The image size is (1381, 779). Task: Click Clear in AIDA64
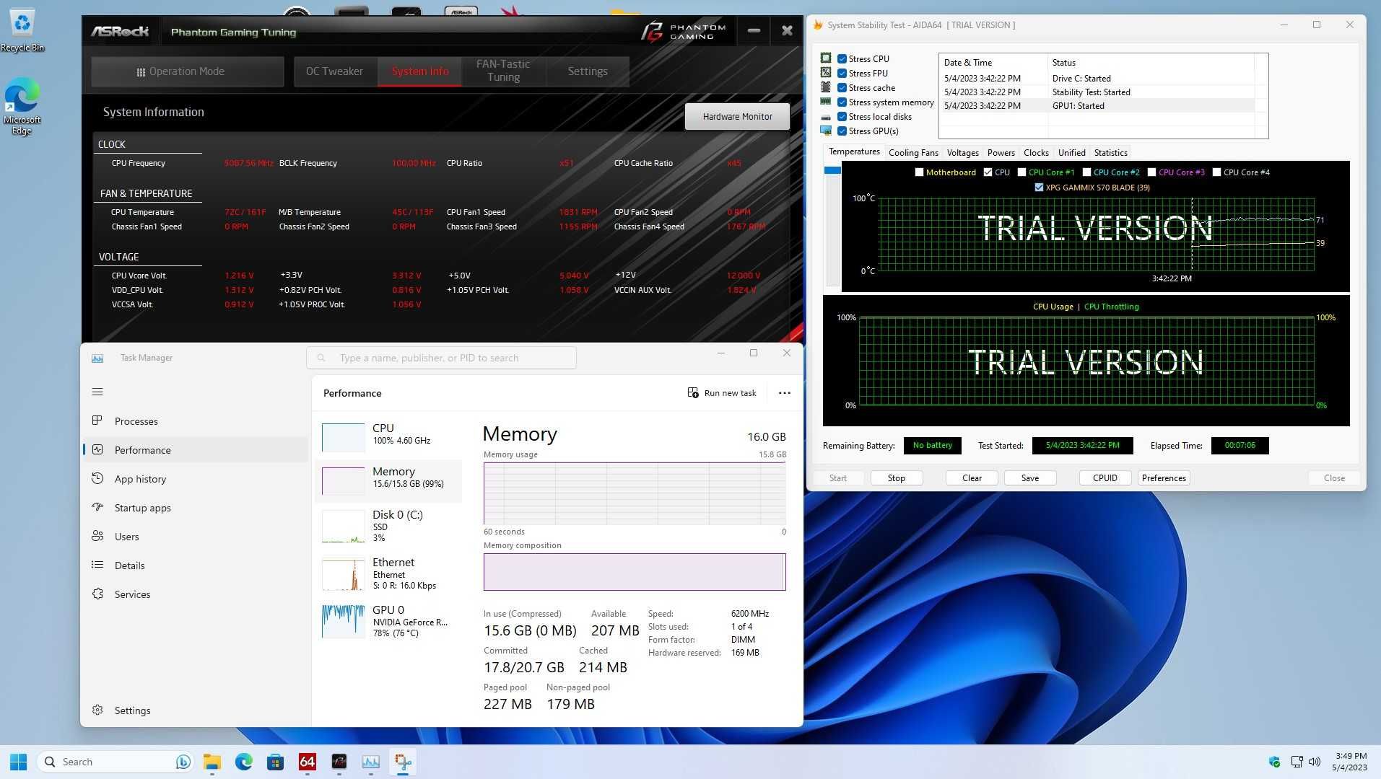(x=972, y=478)
